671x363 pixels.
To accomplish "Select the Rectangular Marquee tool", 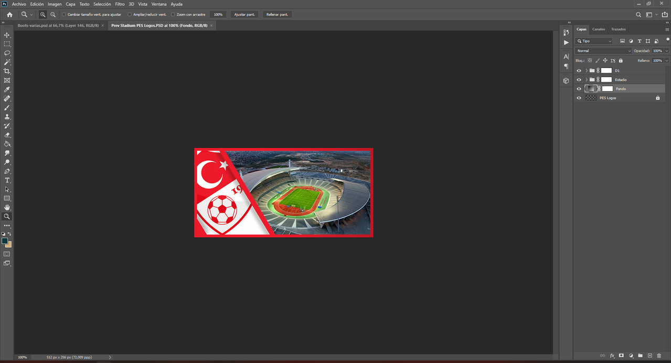I will tap(7, 44).
